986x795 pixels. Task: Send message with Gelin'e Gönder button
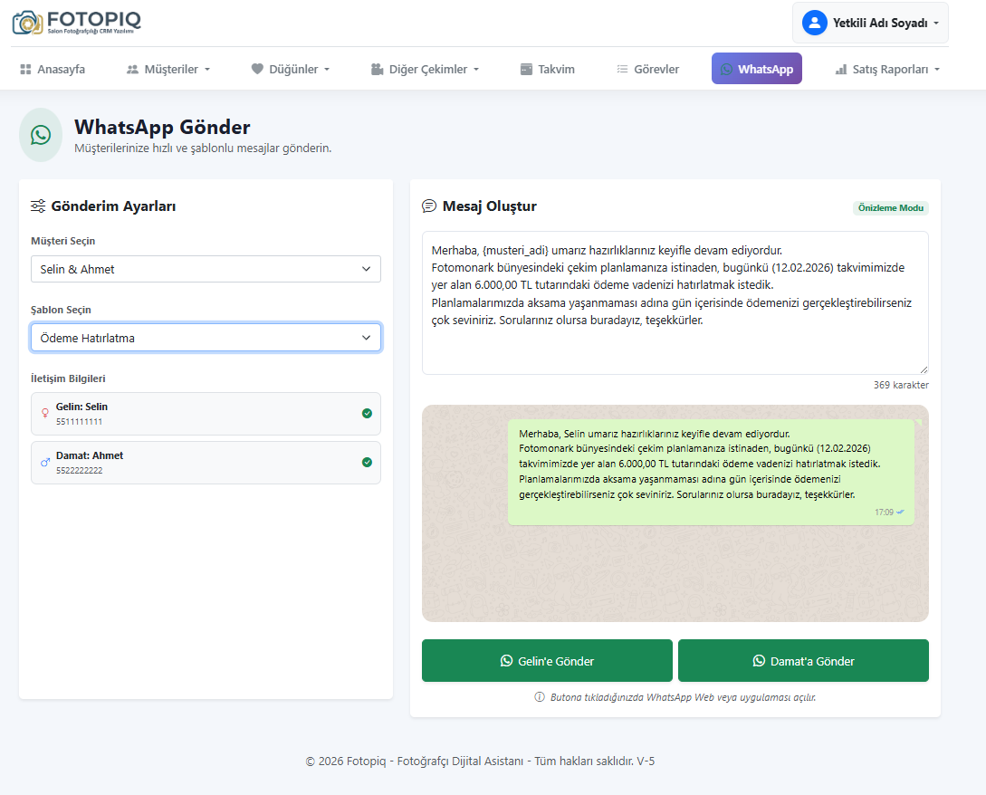547,661
